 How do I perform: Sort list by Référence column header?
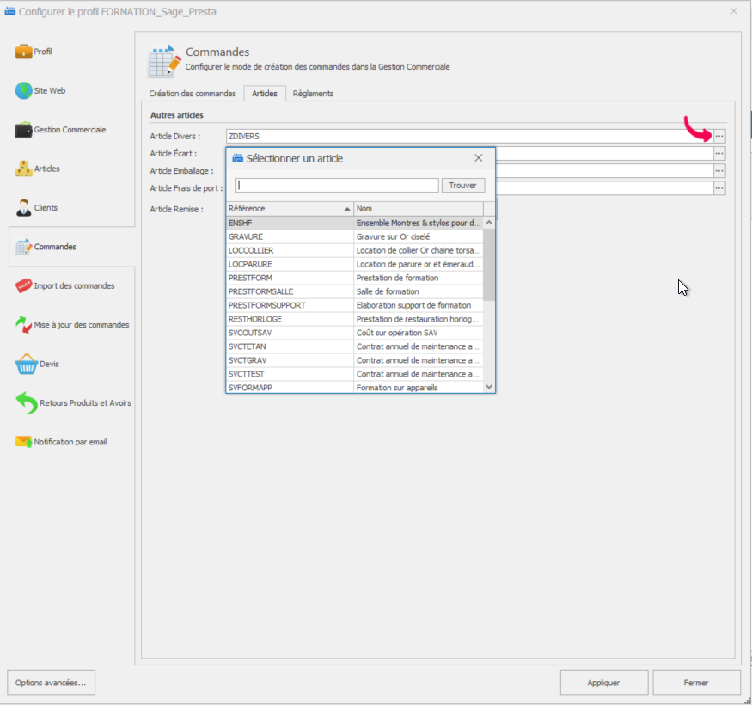pos(288,209)
